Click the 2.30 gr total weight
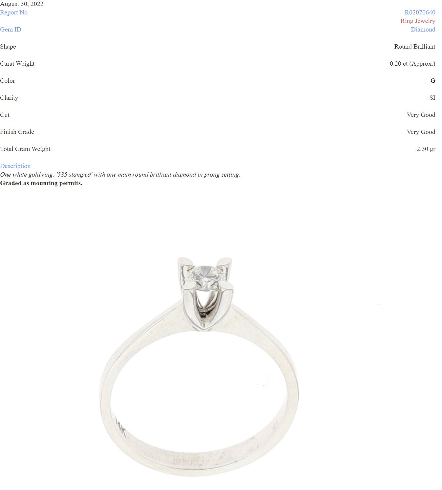The height and width of the screenshot is (490, 442). (x=426, y=149)
